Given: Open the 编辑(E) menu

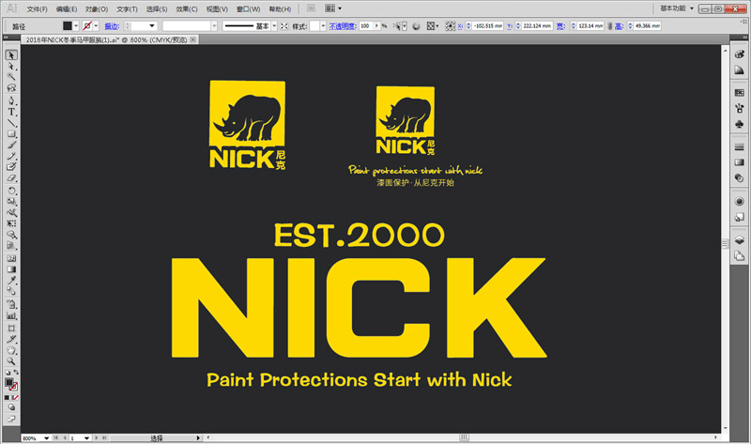Looking at the screenshot, I should pyautogui.click(x=66, y=9).
